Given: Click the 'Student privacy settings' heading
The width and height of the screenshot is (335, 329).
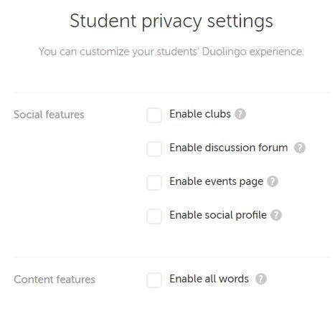Looking at the screenshot, I should (171, 22).
